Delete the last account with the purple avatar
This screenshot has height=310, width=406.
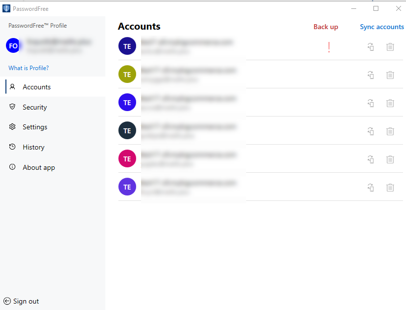pos(390,188)
